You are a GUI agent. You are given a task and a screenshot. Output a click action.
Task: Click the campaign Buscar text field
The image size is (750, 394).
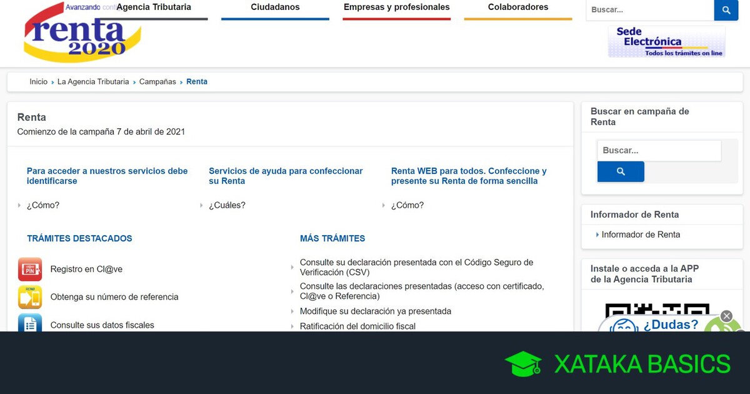(659, 151)
